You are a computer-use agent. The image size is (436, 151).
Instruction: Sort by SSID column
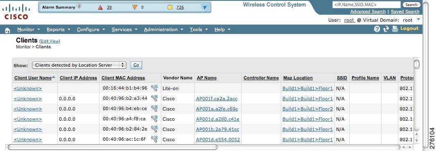(342, 78)
